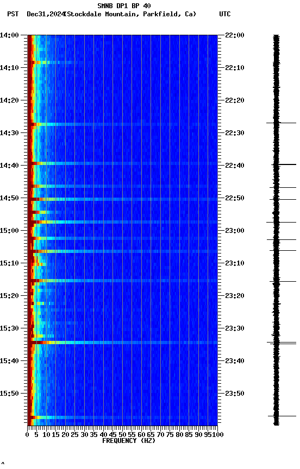
Task: Click the spectrogram event band just before 14:40
Action: [x=122, y=163]
